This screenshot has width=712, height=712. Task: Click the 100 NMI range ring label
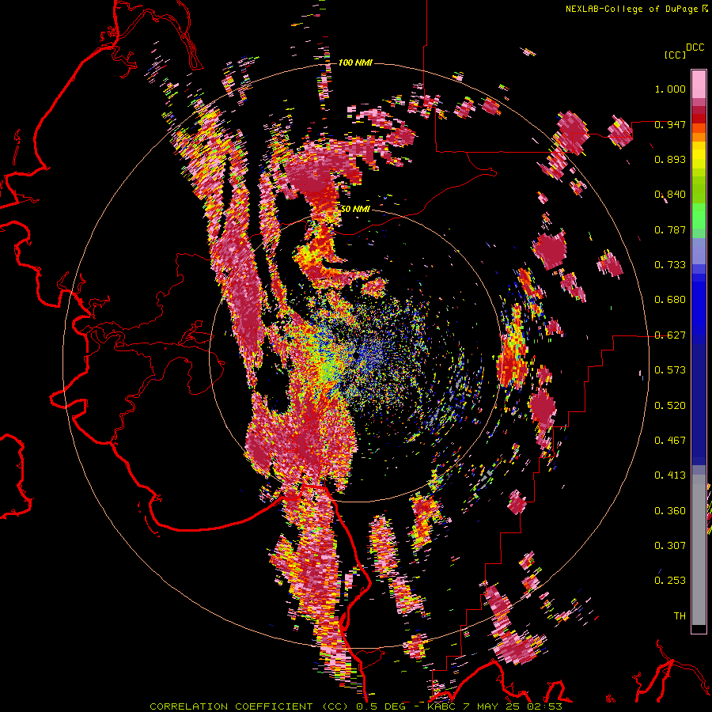(x=355, y=62)
